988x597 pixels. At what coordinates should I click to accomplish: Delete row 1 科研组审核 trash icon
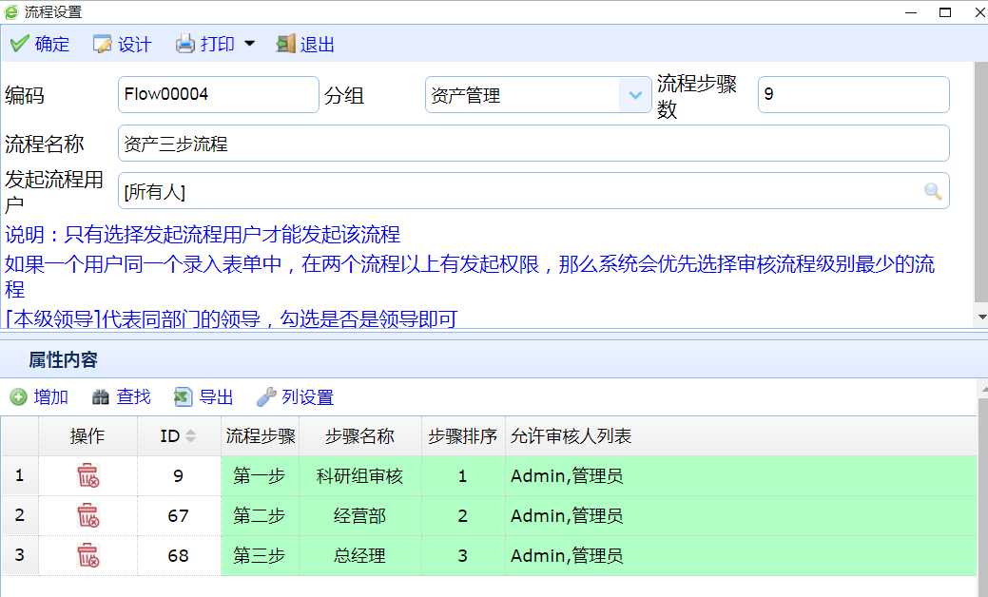coord(87,476)
